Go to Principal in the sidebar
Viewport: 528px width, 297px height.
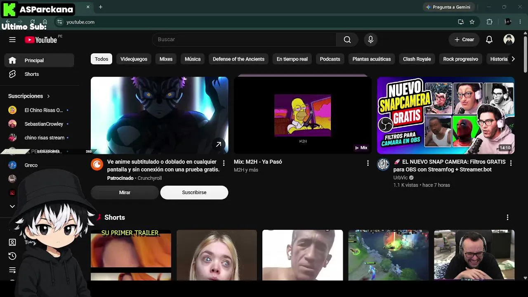coord(39,60)
